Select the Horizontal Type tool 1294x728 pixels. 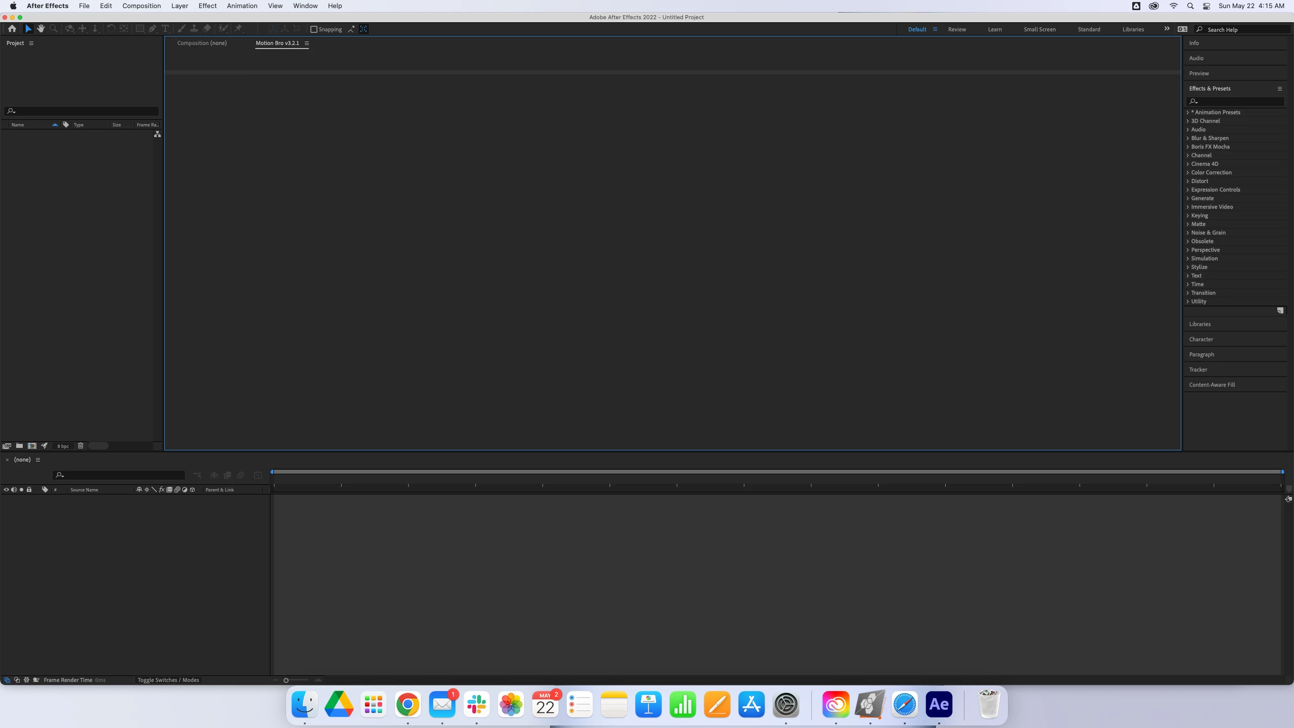pos(165,29)
